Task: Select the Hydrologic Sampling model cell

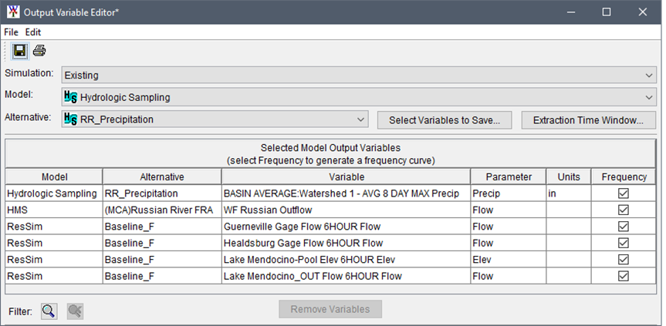Action: tap(54, 193)
